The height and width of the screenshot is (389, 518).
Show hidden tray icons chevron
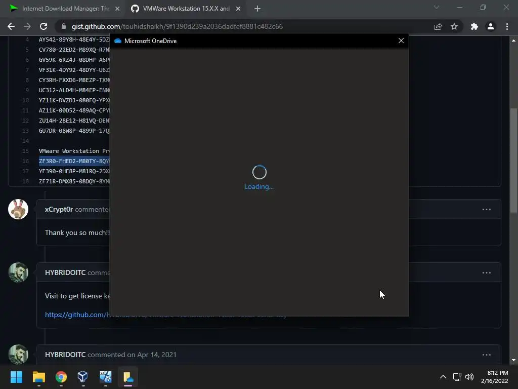(443, 377)
